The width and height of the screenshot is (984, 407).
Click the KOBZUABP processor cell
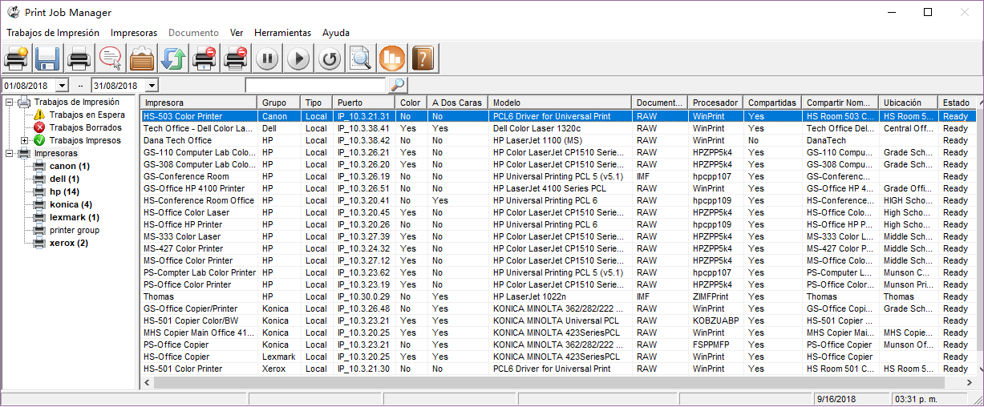click(715, 320)
